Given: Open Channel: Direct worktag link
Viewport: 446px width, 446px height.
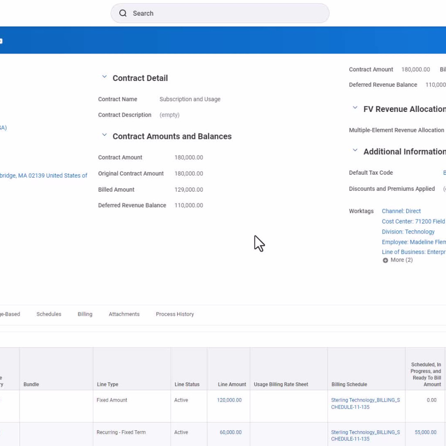Looking at the screenshot, I should tap(401, 211).
